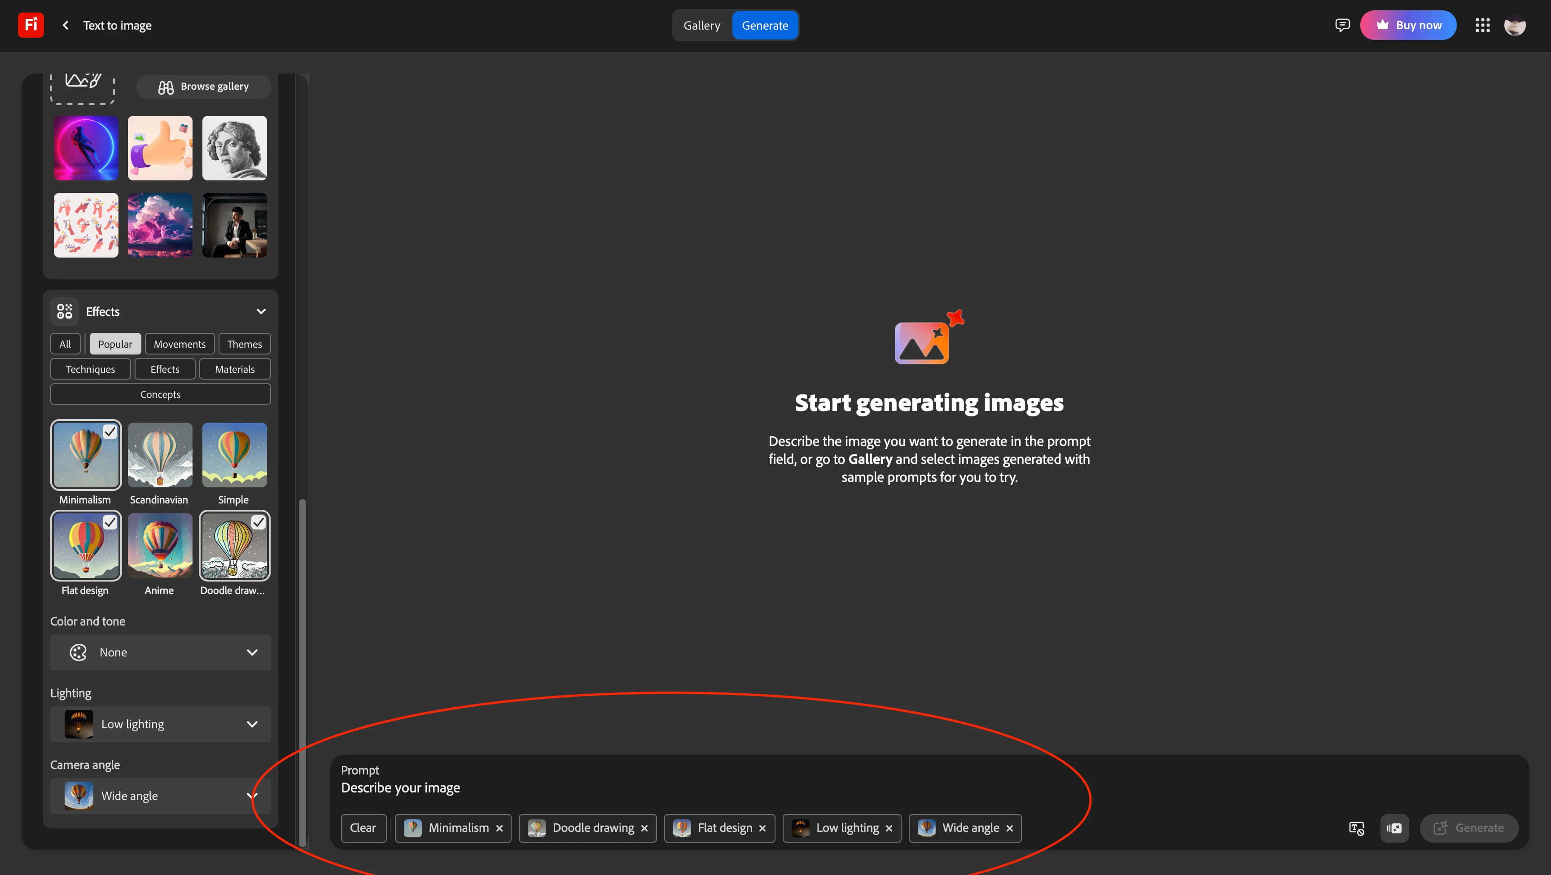The width and height of the screenshot is (1551, 875).
Task: Collapse the Effects section chevron
Action: pyautogui.click(x=261, y=311)
